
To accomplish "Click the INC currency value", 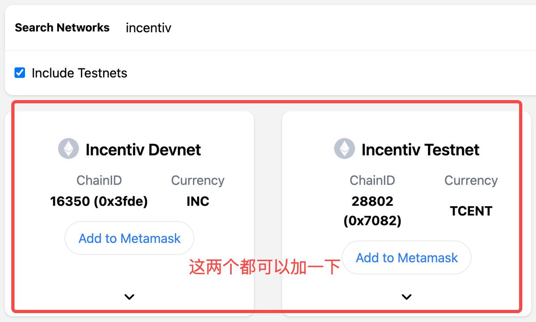I will 198,201.
